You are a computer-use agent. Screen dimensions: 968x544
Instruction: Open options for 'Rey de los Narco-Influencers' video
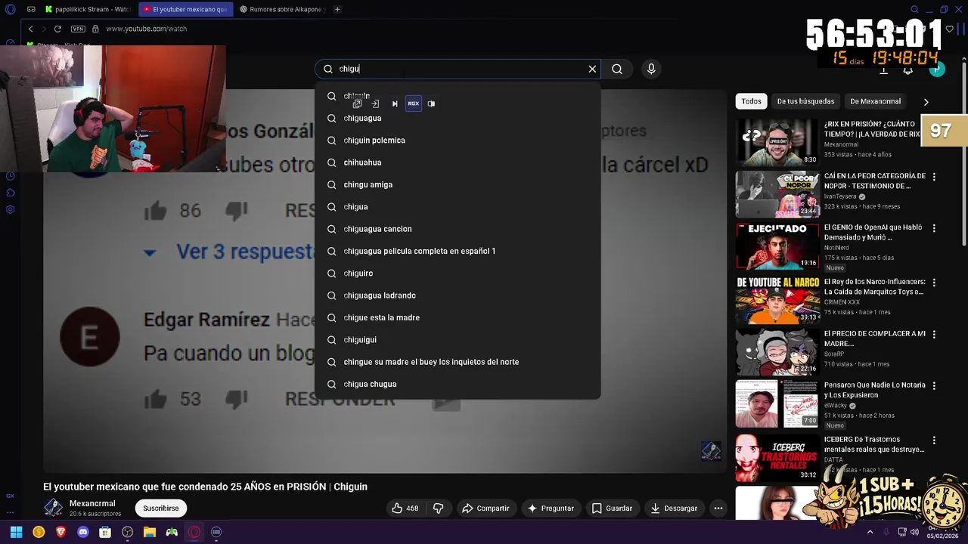click(934, 283)
